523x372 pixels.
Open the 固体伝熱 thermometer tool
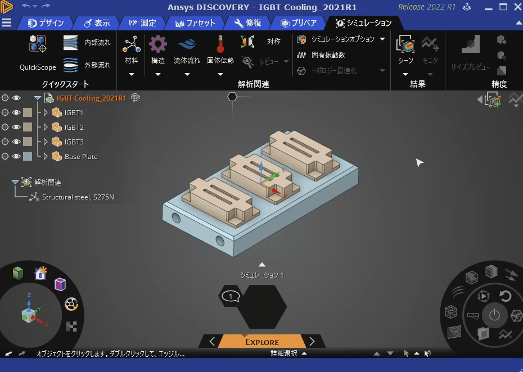coord(220,44)
